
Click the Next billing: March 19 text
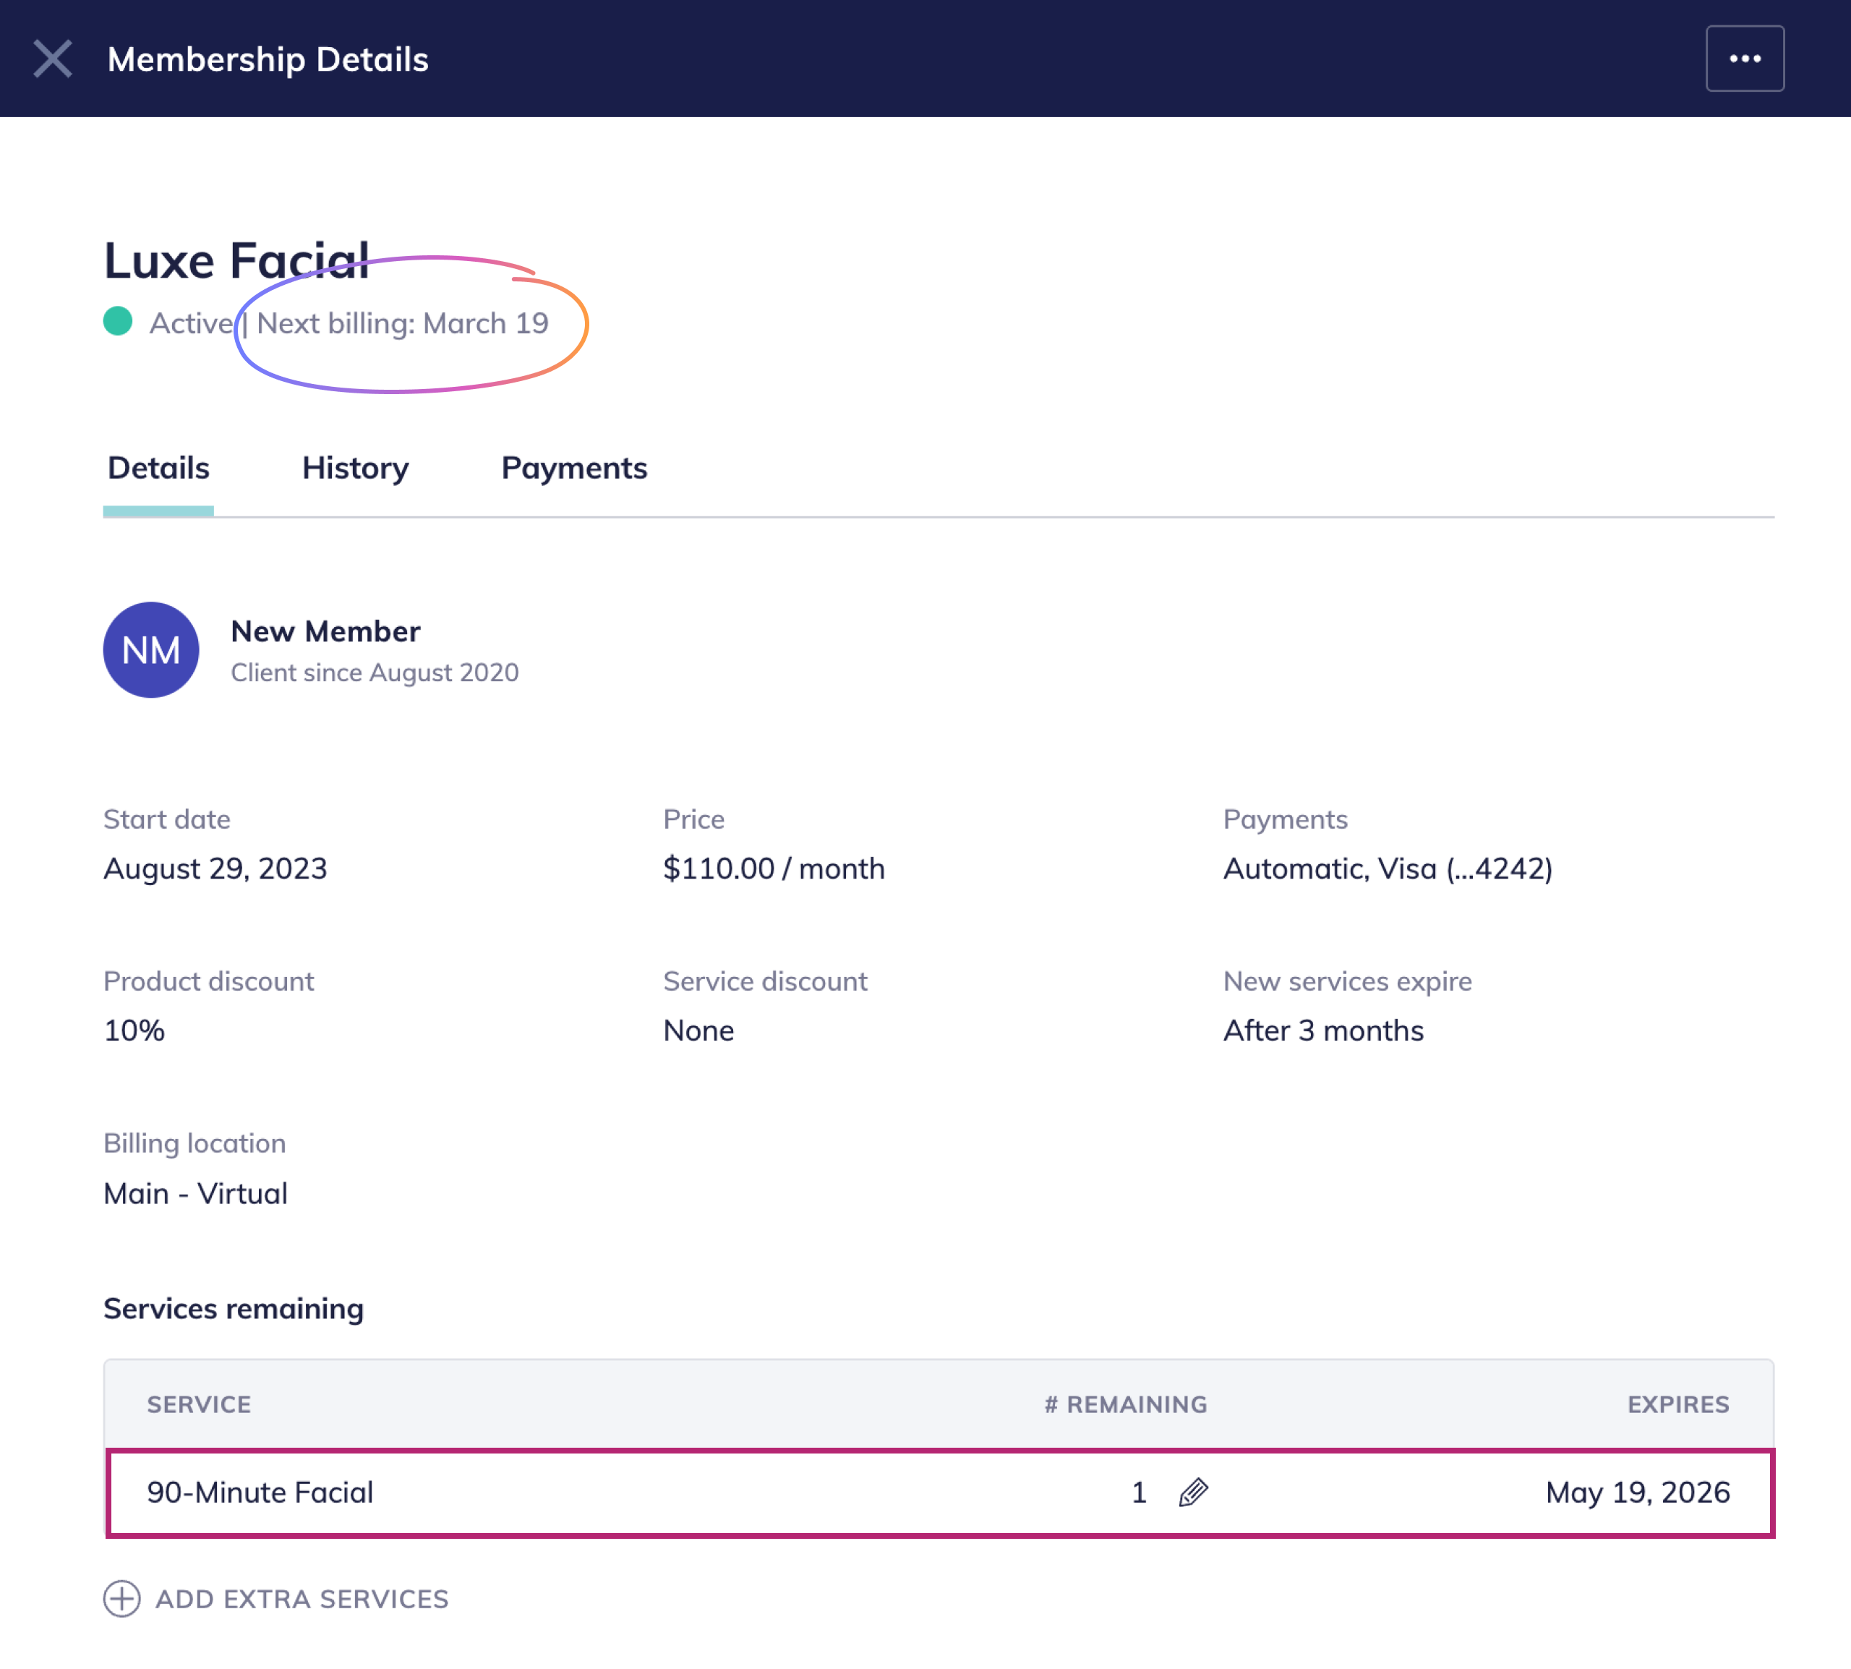pos(403,324)
